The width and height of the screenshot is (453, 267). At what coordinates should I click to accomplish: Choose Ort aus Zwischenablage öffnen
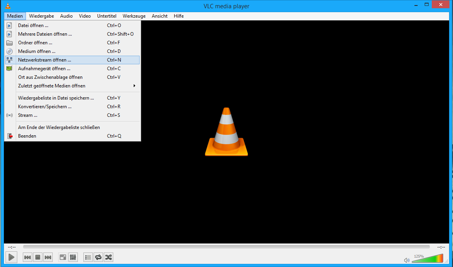(72, 77)
